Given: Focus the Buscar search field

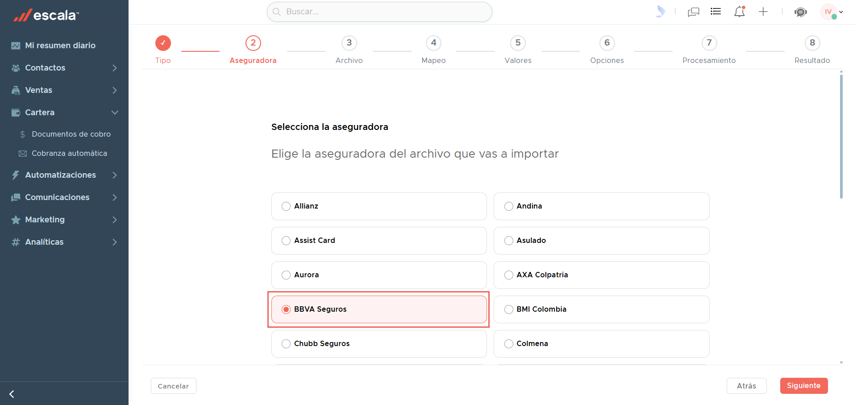Looking at the screenshot, I should [x=379, y=12].
